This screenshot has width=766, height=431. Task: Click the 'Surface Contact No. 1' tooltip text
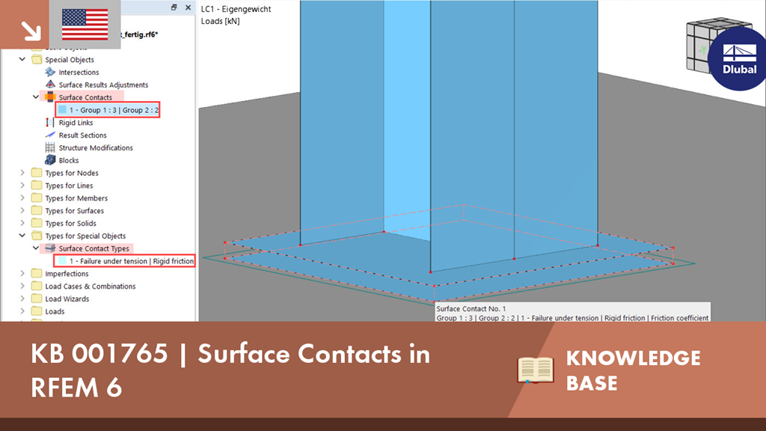click(471, 309)
